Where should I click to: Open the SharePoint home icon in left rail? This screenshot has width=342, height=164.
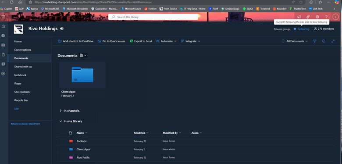click(3, 26)
